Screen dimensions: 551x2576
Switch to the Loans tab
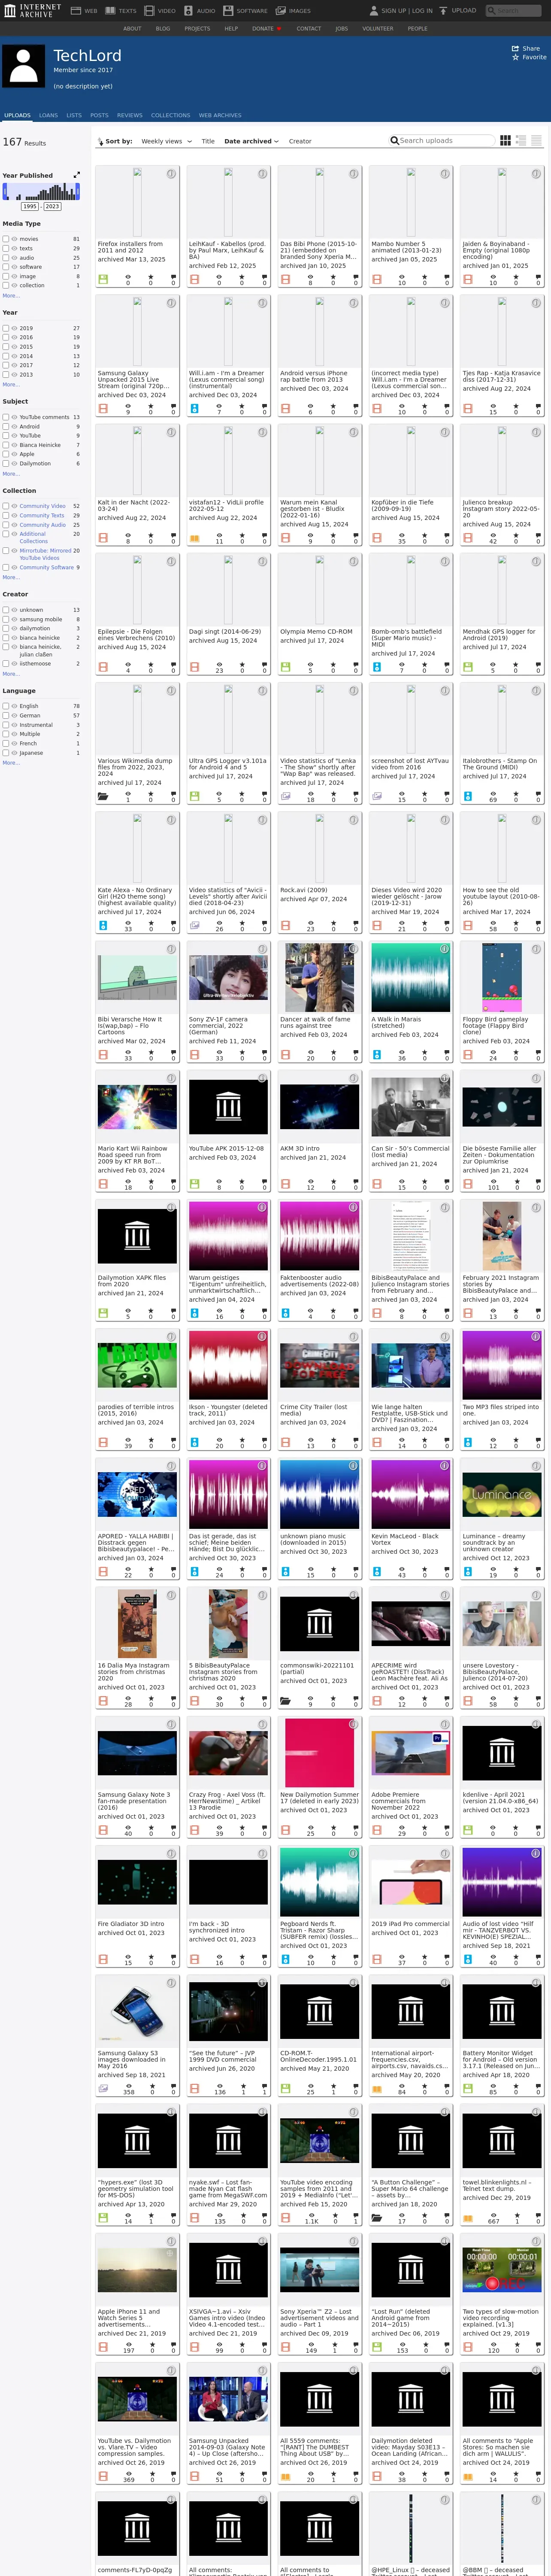pyautogui.click(x=48, y=115)
